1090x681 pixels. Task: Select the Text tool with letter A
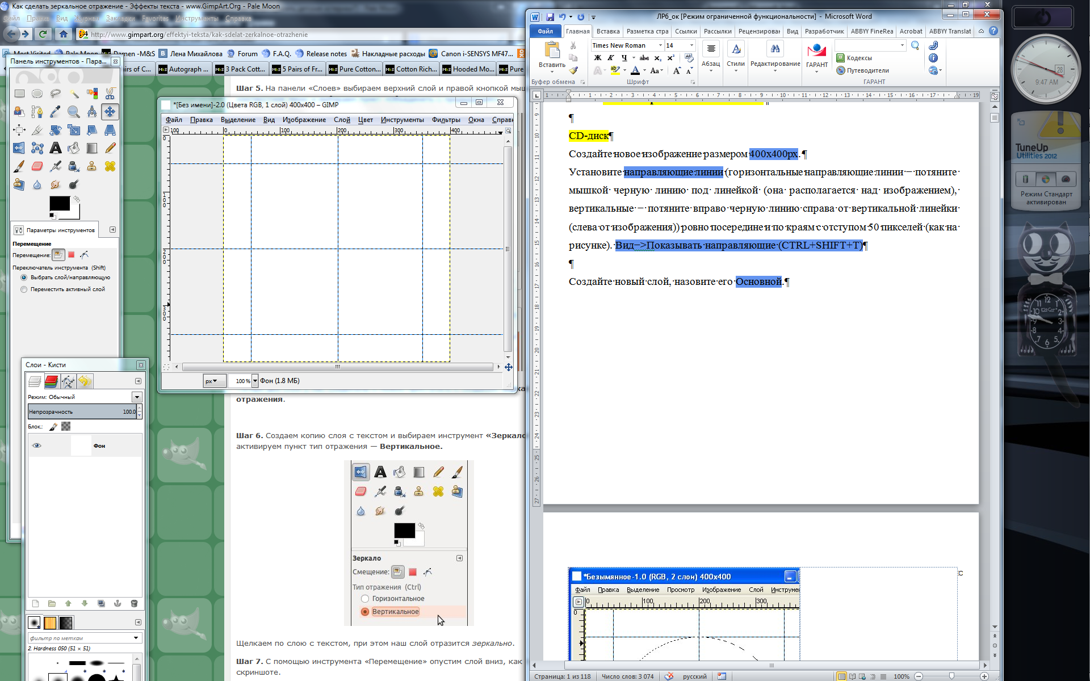coord(56,148)
